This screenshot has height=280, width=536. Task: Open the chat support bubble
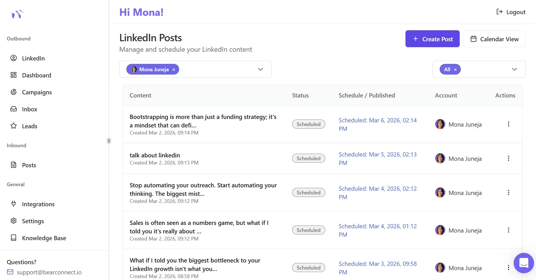click(524, 263)
